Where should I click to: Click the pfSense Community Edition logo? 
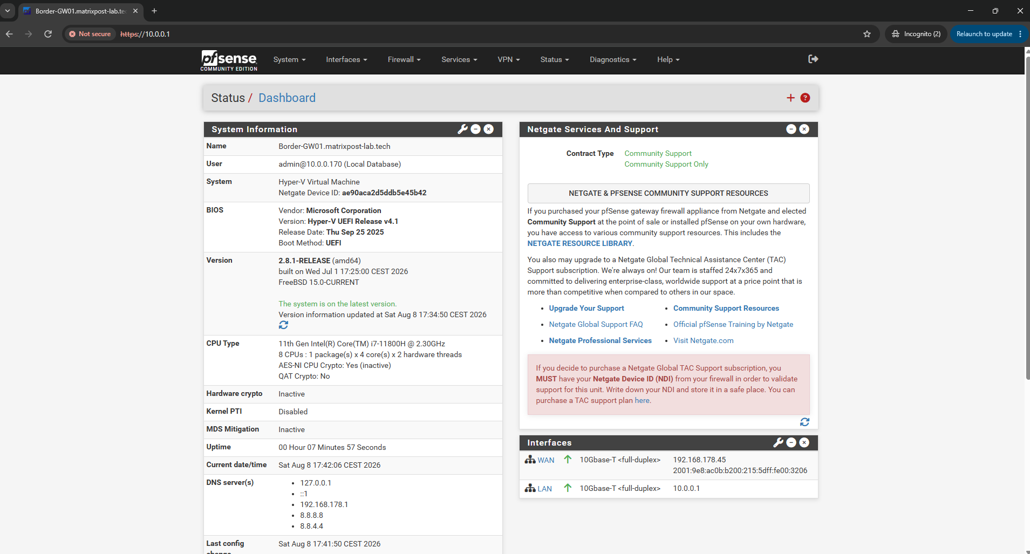[229, 60]
